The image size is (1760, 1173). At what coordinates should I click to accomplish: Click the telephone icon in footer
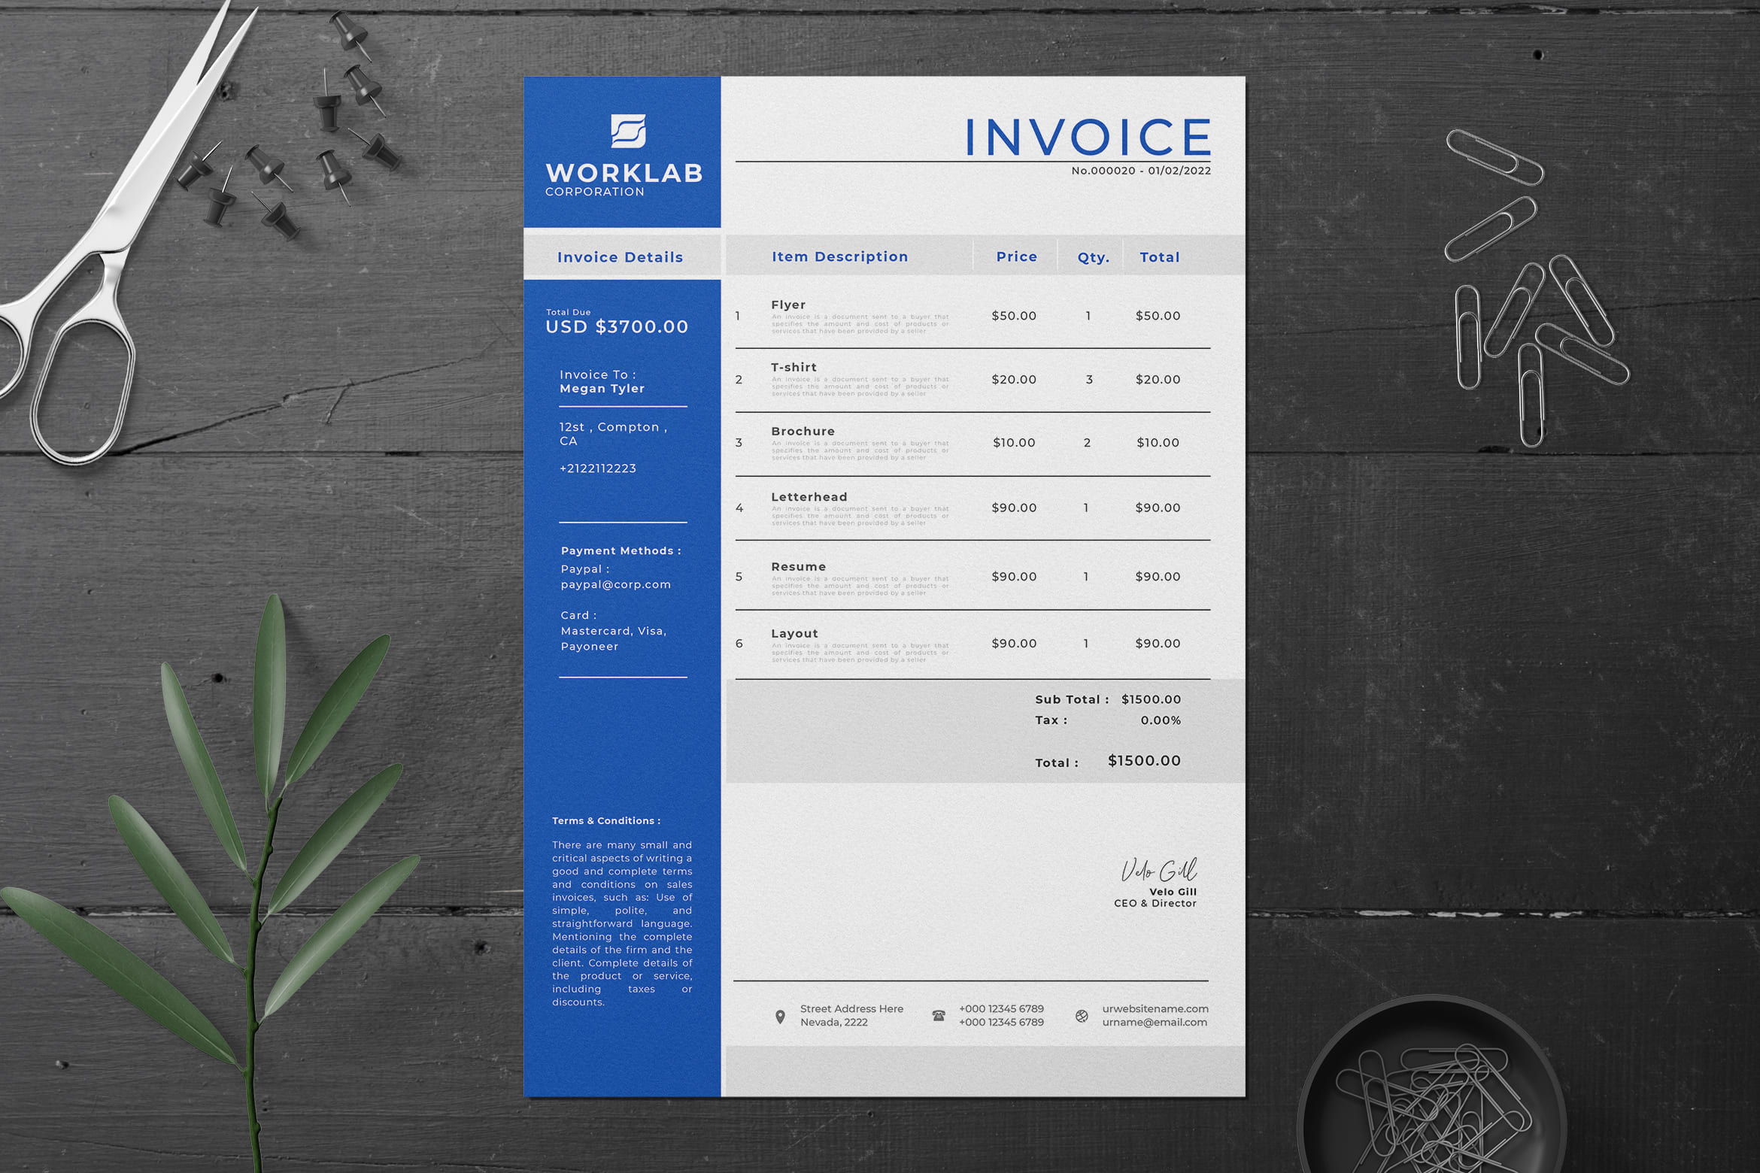tap(939, 1016)
